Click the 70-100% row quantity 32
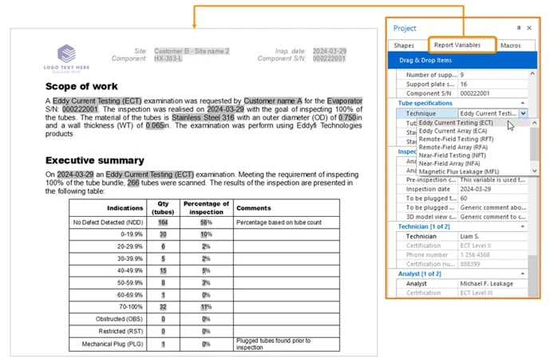 163,307
